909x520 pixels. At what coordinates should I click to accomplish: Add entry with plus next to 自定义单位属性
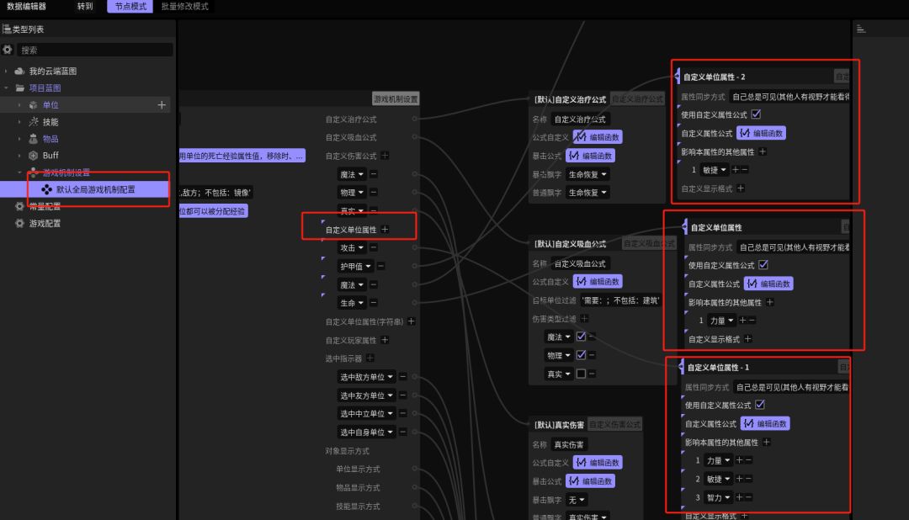pos(385,229)
